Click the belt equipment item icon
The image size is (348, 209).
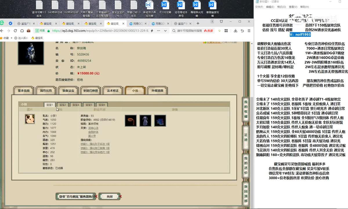click(x=130, y=120)
